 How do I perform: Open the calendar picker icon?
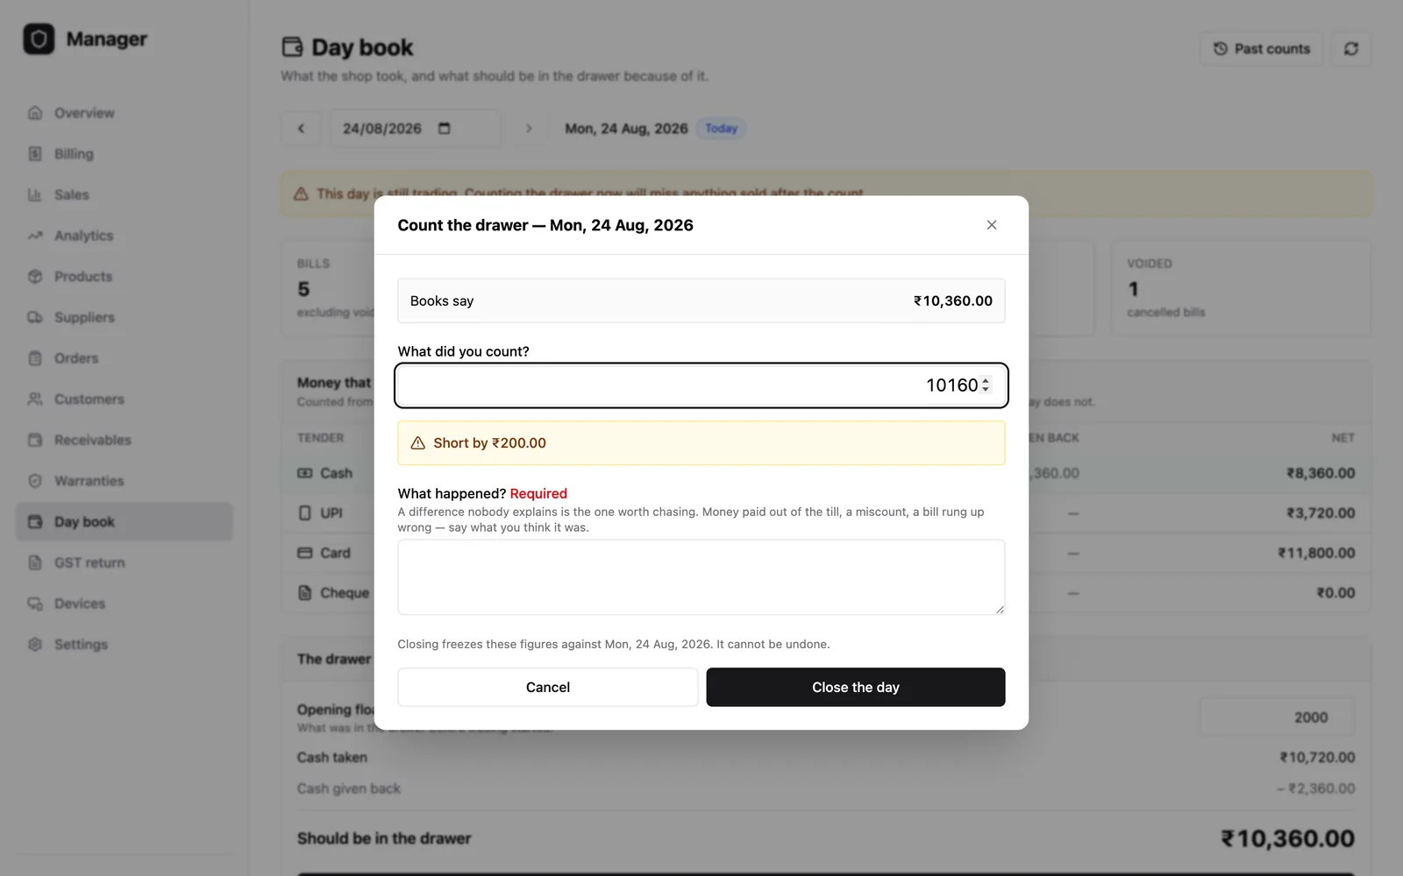445,129
